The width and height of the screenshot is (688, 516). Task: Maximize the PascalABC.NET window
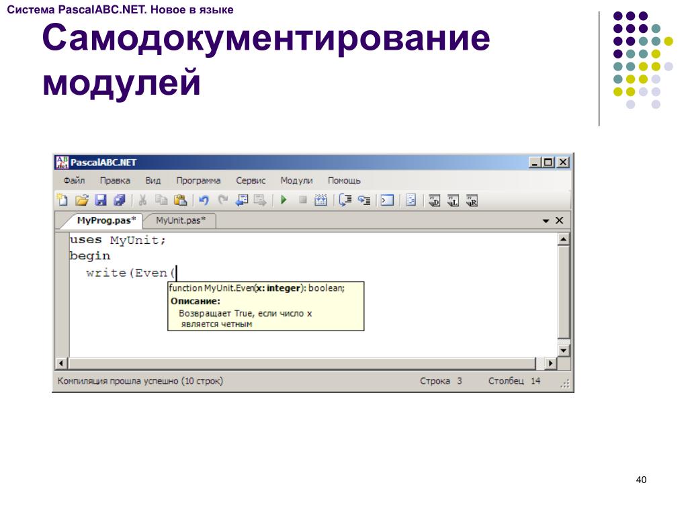coord(548,163)
